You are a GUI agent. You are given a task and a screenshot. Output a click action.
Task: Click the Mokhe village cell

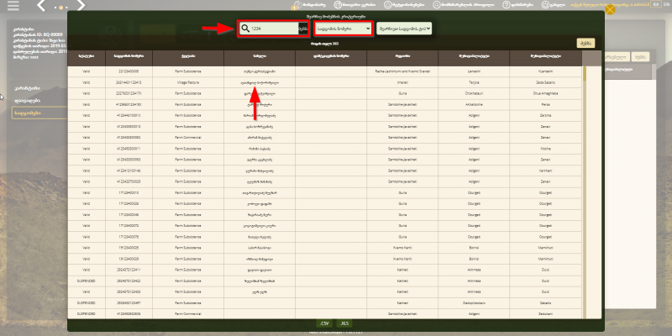point(545,149)
